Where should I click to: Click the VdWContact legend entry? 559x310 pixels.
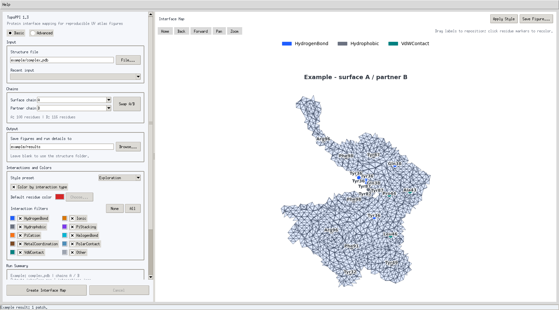coord(409,43)
